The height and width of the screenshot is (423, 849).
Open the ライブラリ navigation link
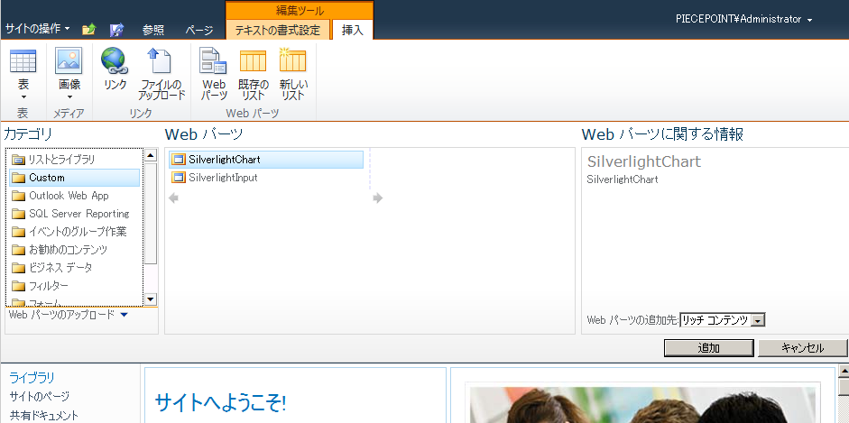coord(32,378)
